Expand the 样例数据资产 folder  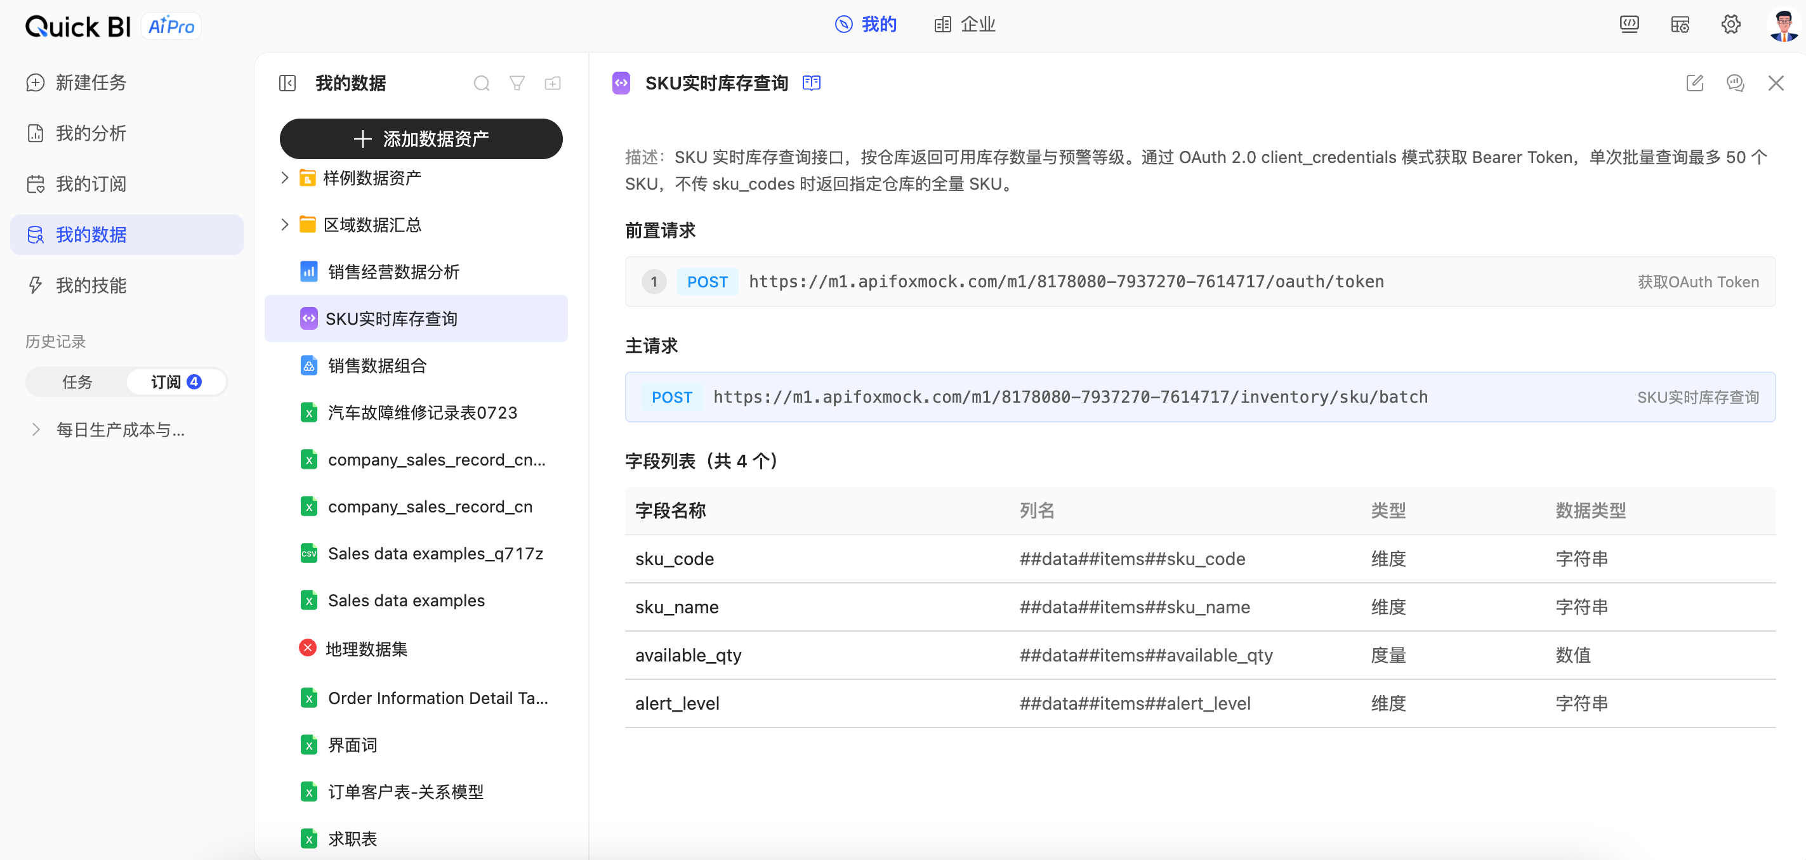coord(285,178)
